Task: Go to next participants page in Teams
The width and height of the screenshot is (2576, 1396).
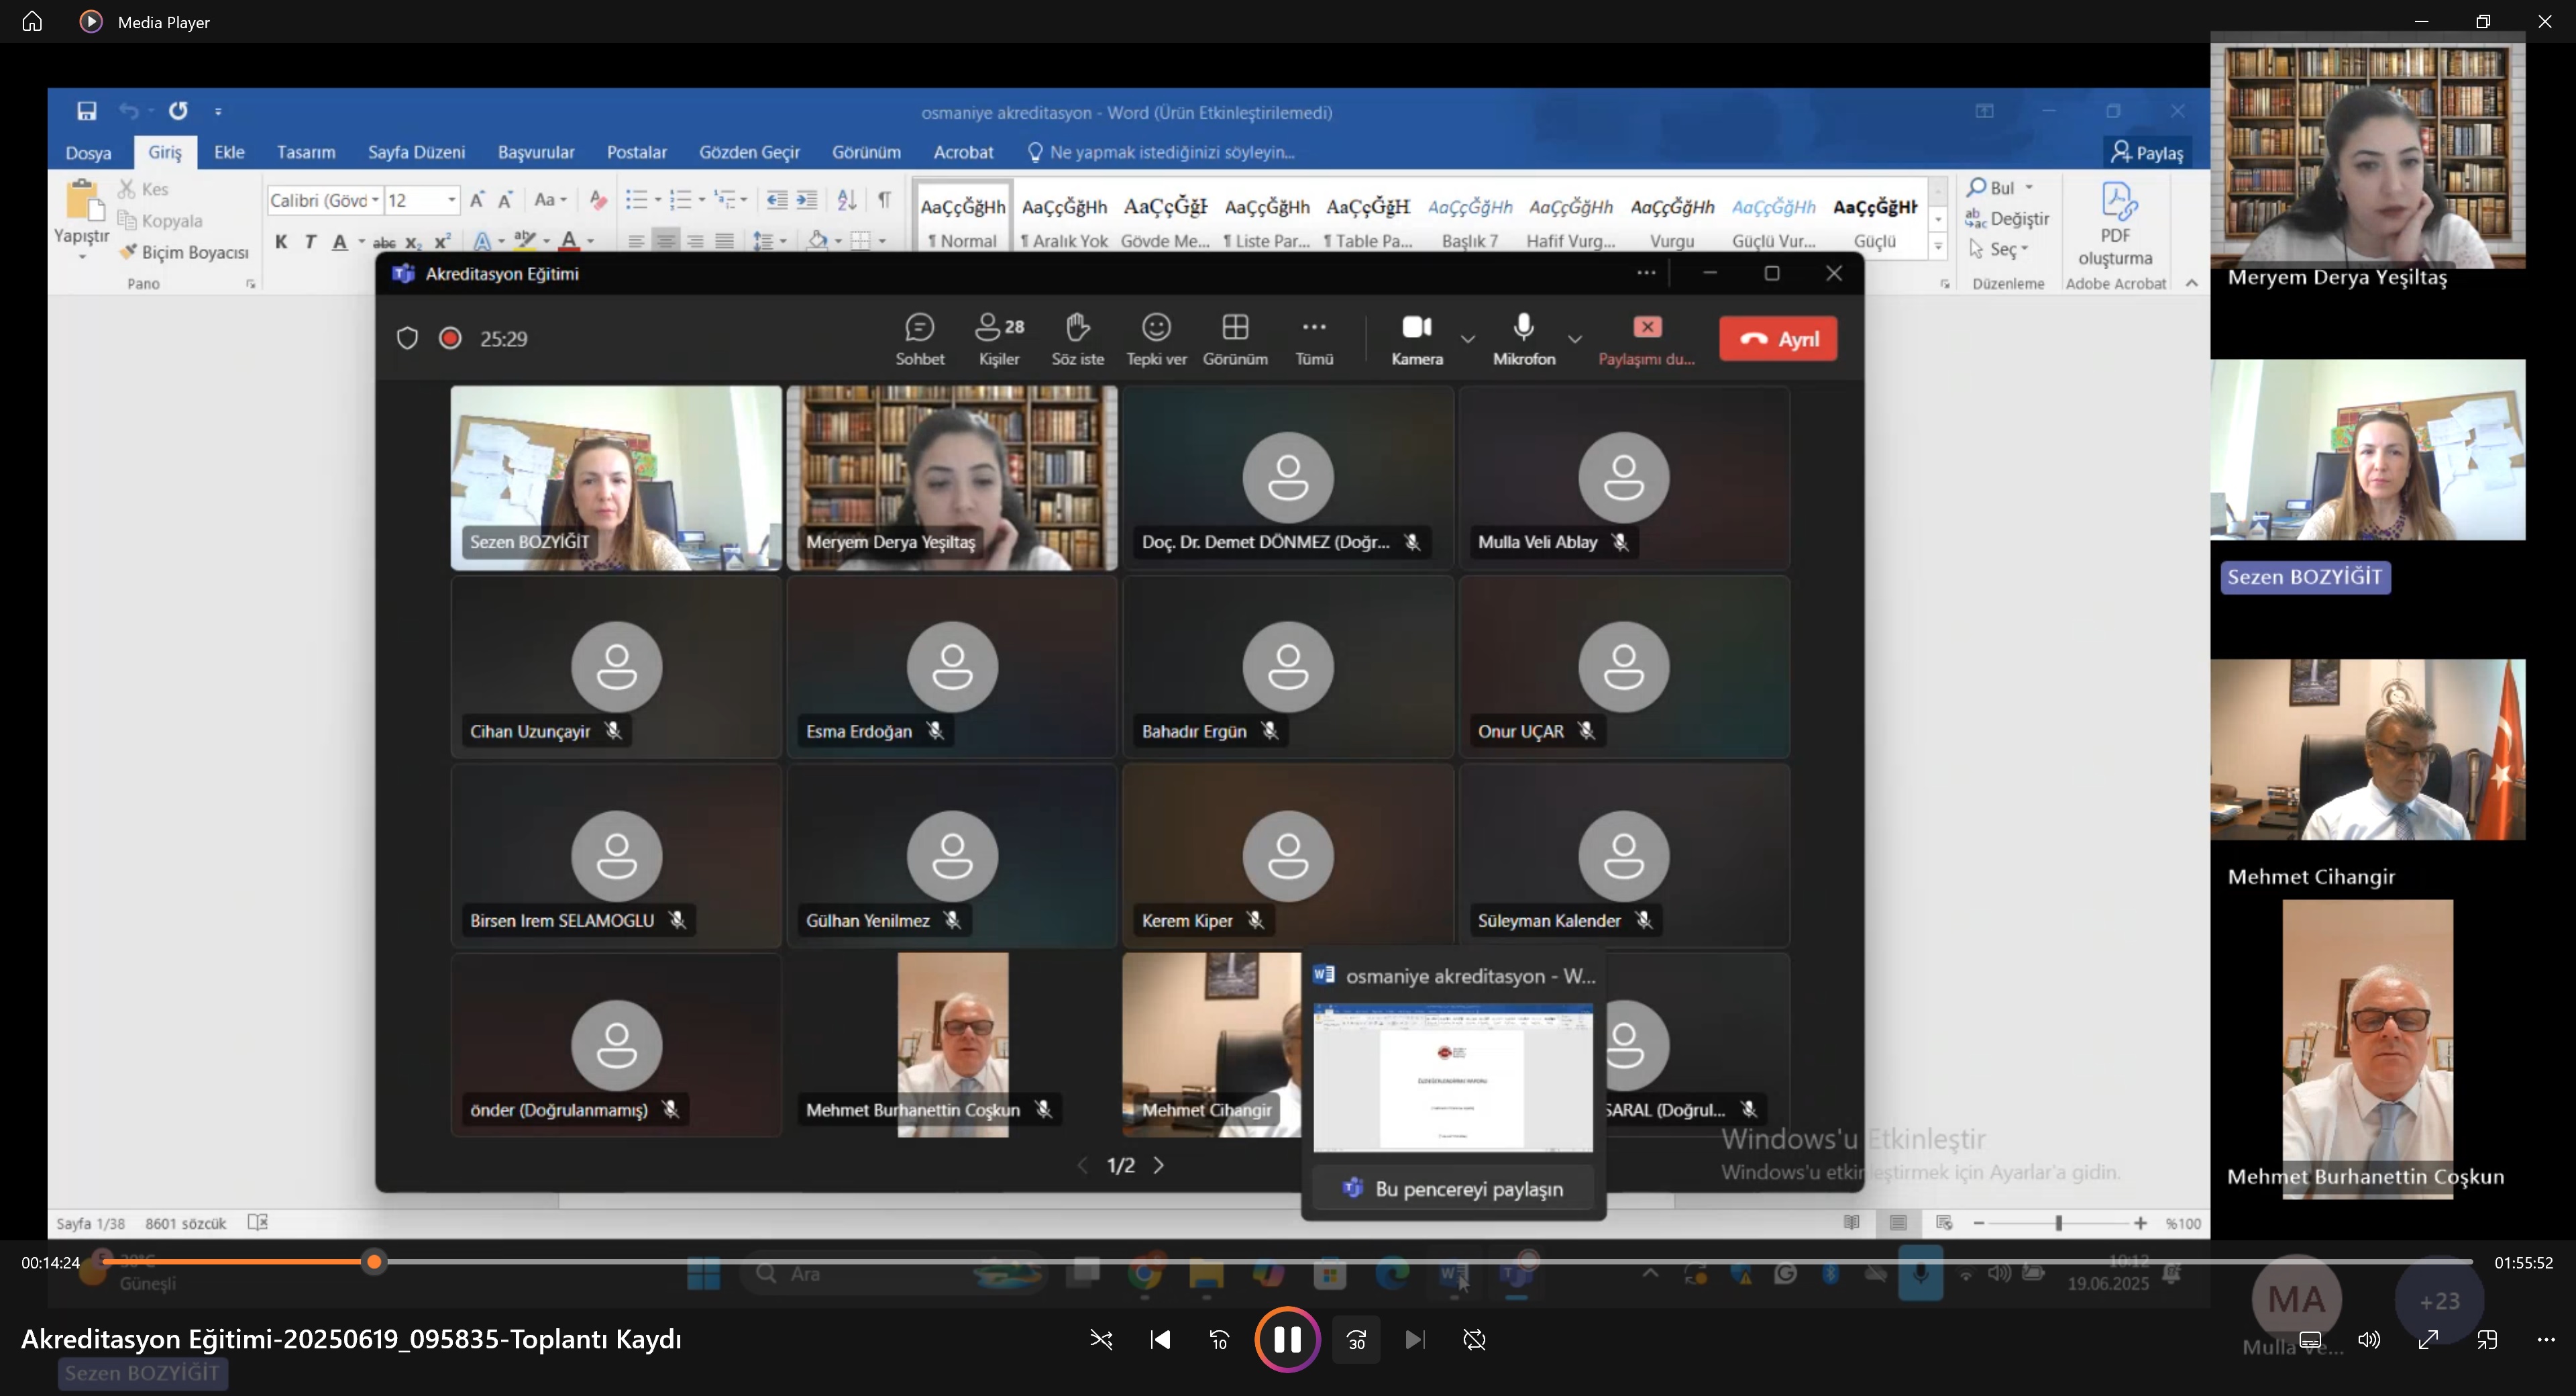Action: coord(1159,1165)
